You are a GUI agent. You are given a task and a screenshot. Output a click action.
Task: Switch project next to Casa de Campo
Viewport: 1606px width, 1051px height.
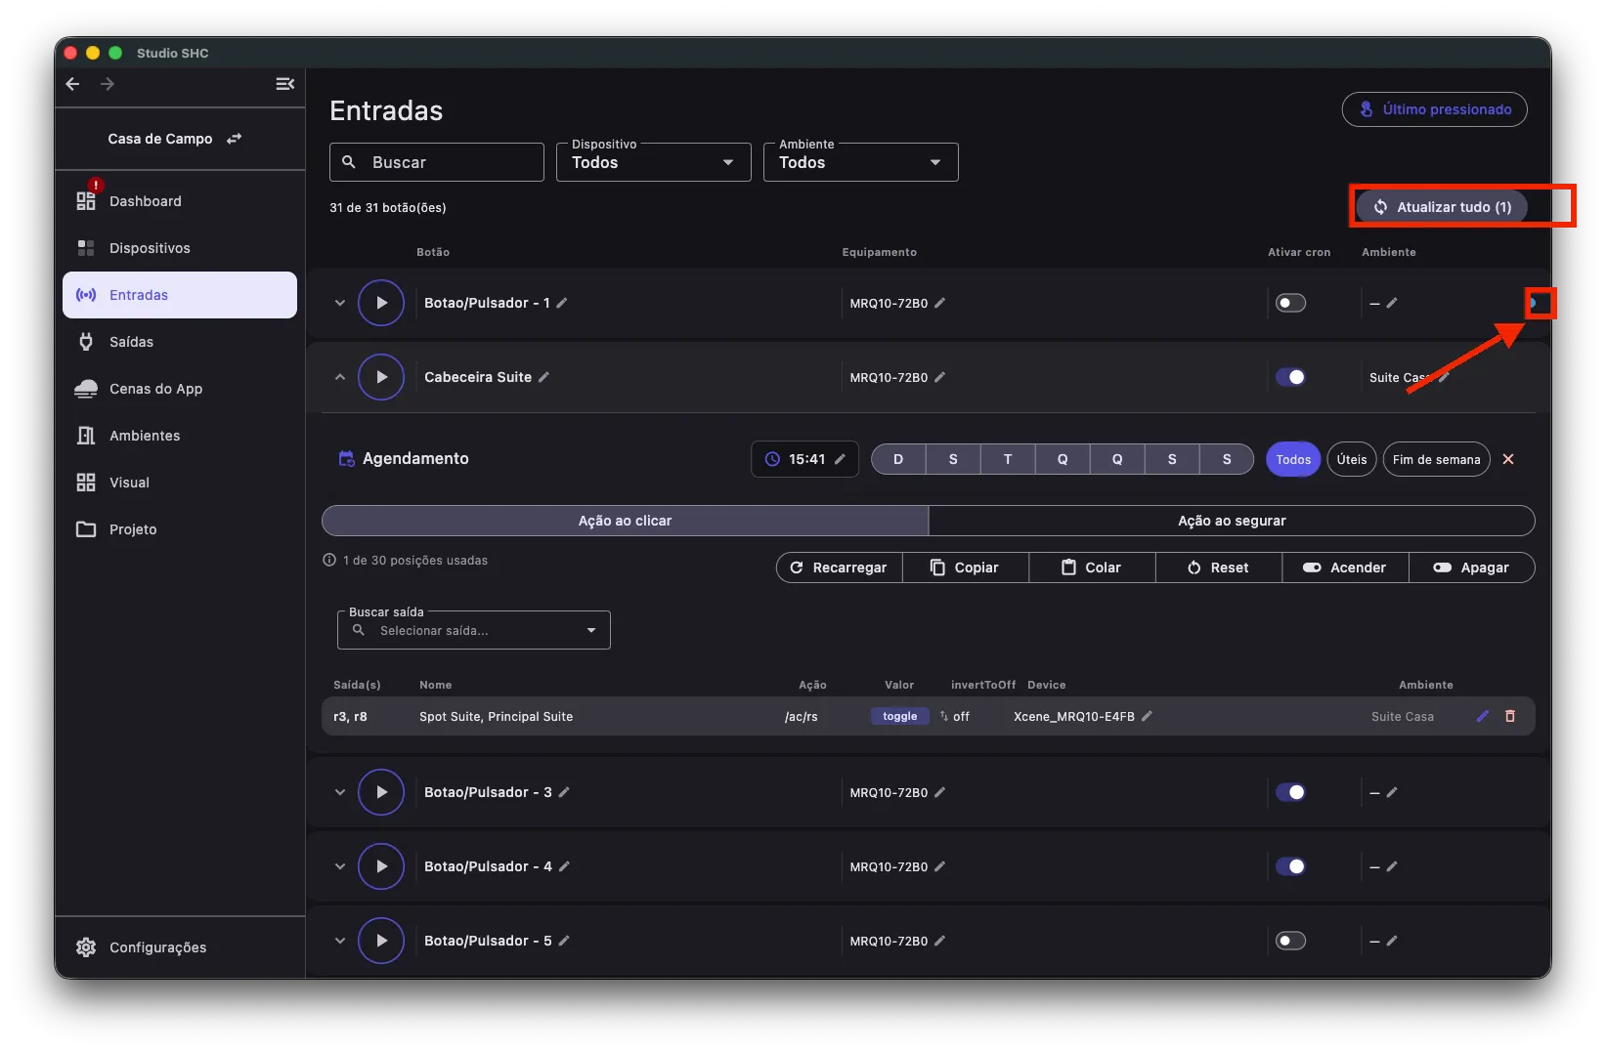point(234,139)
